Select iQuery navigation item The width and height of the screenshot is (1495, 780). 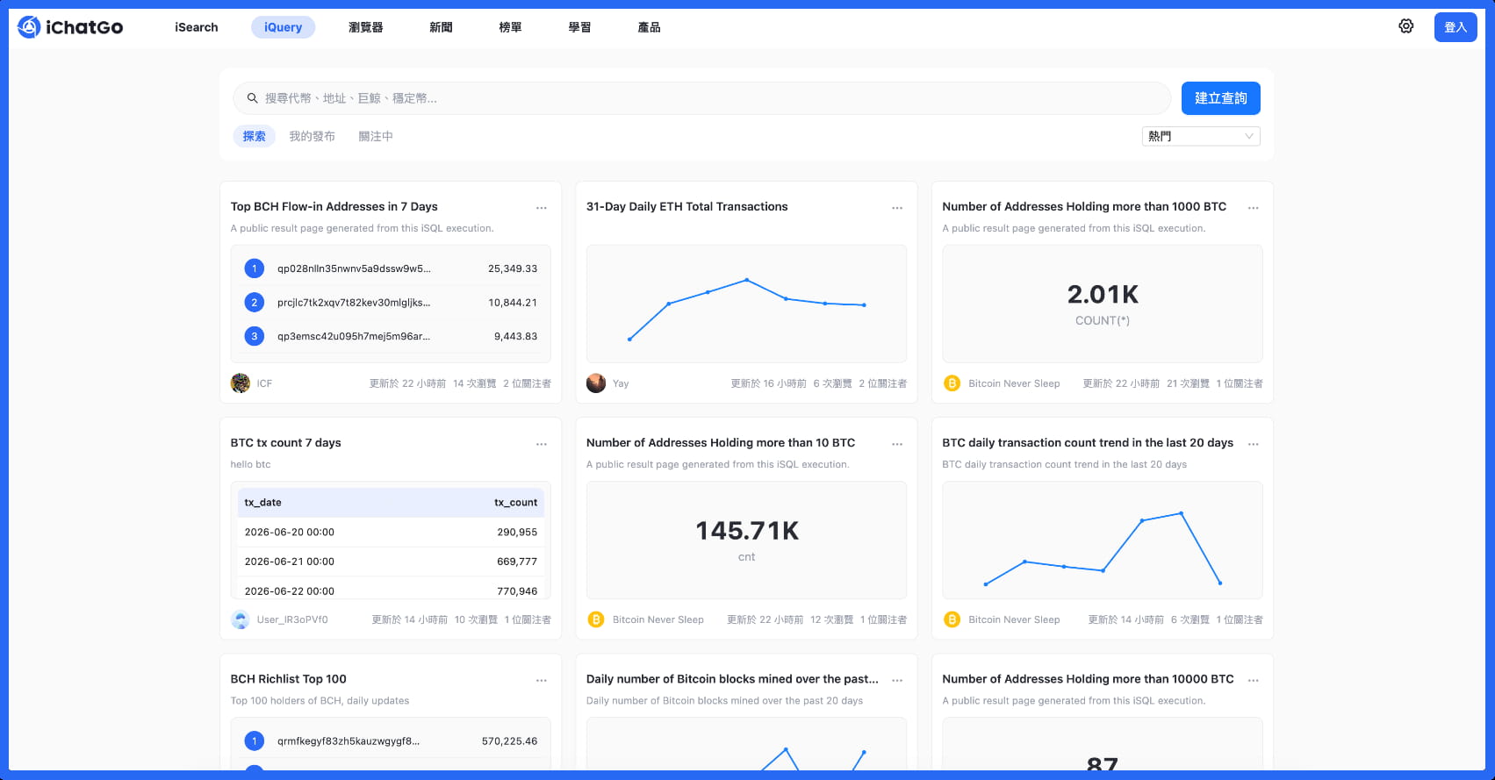tap(283, 27)
